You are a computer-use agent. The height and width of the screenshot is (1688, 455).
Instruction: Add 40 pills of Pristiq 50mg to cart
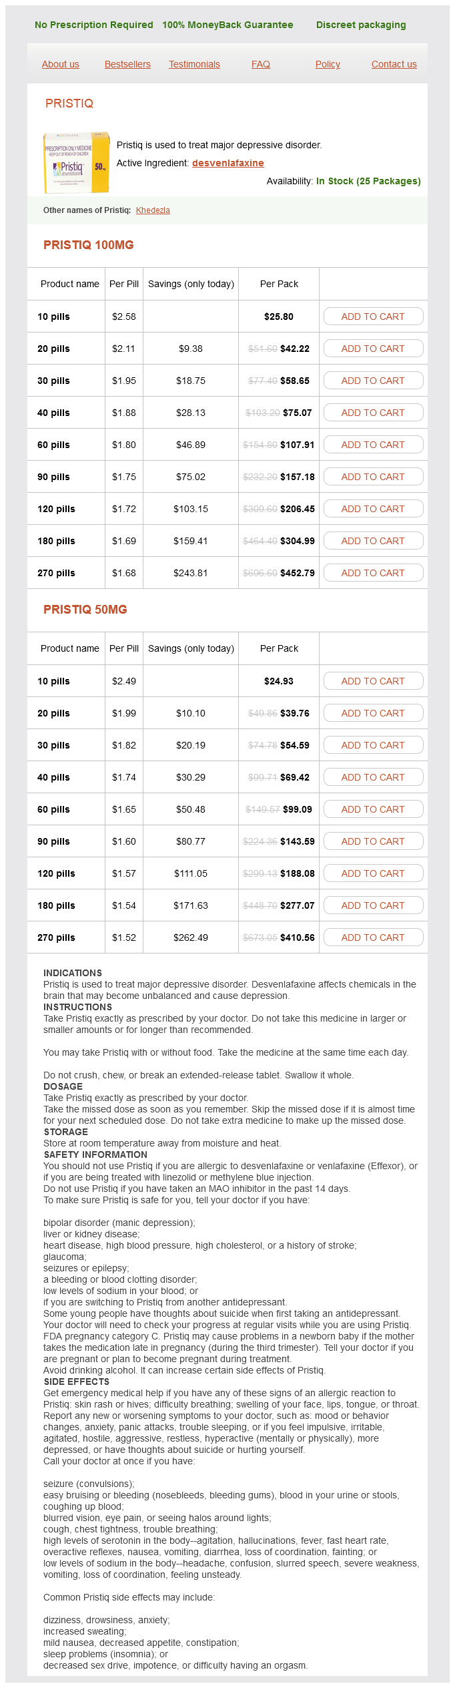(x=373, y=777)
